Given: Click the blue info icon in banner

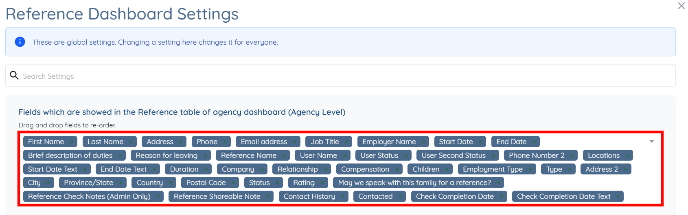Looking at the screenshot, I should (20, 42).
